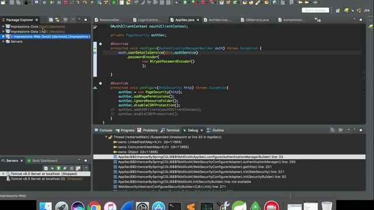Click the publish icon in Servers toolbar
The width and height of the screenshot is (374, 210).
pyautogui.click(x=78, y=169)
